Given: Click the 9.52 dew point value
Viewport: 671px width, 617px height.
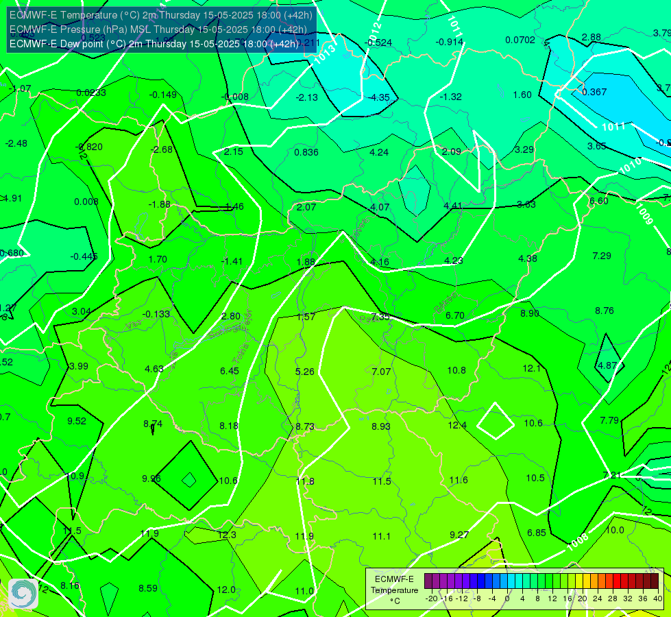Looking at the screenshot, I should 77,421.
